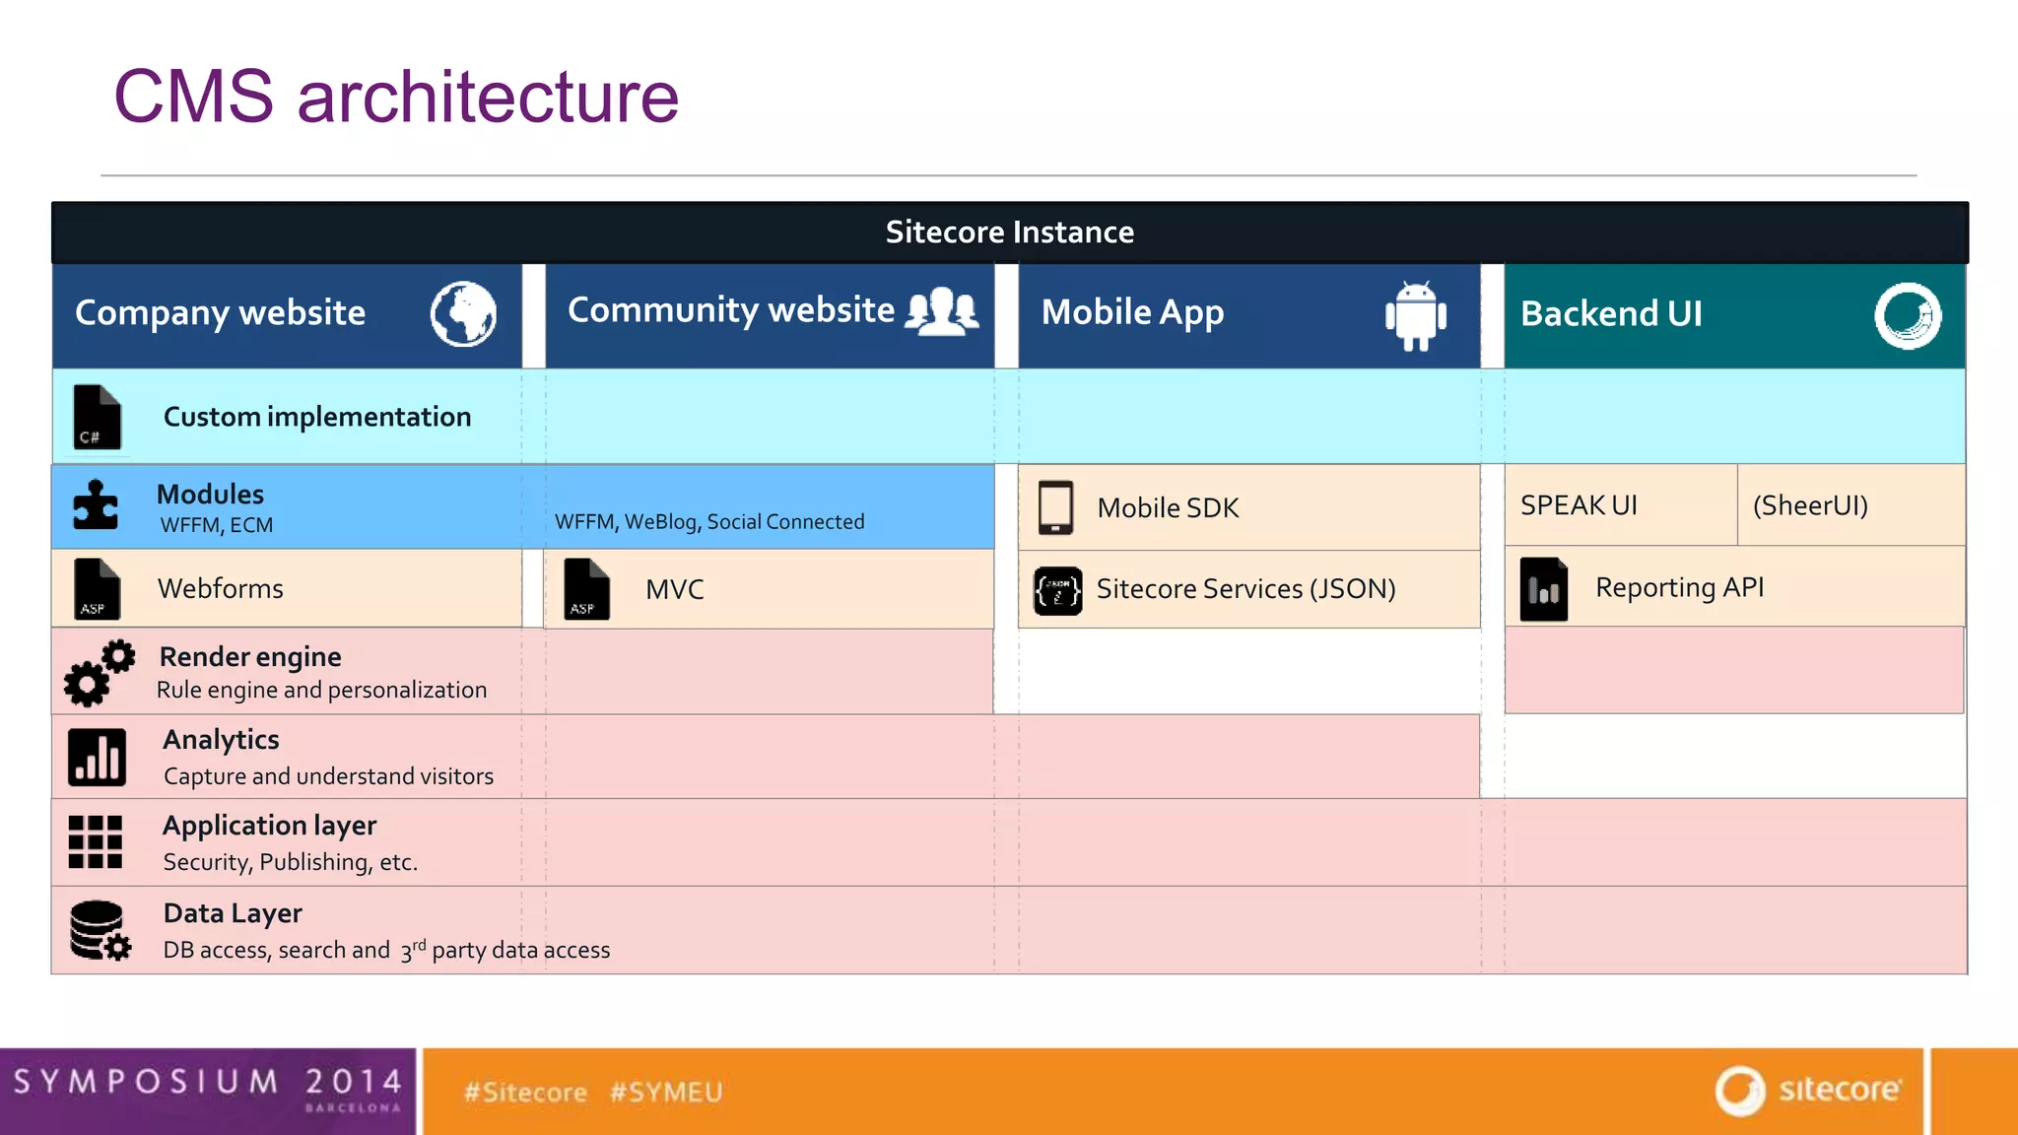Click the Android robot icon
This screenshot has height=1135, width=2018.
[1416, 315]
